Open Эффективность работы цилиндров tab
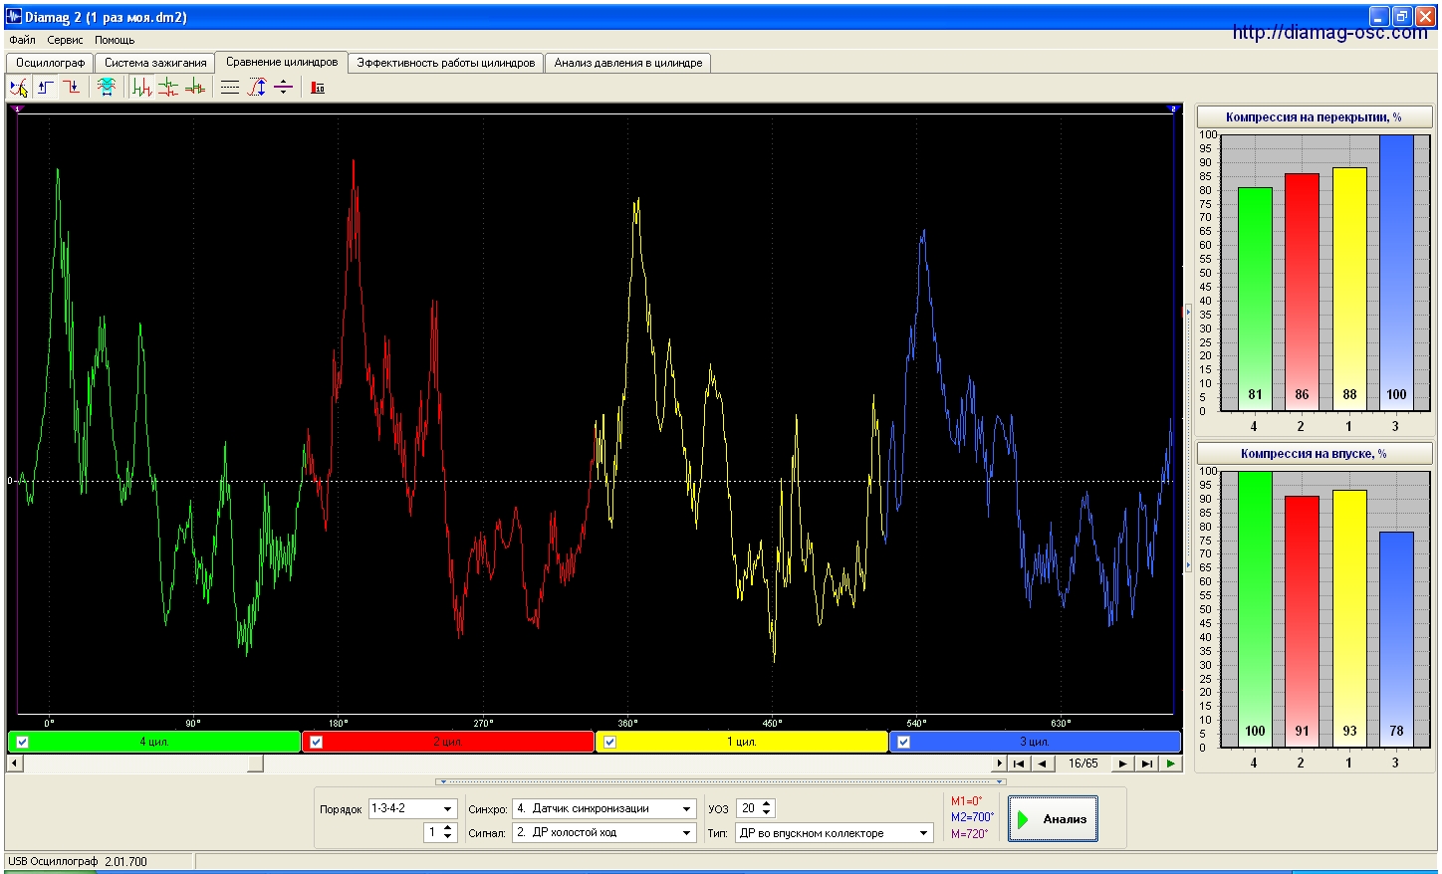 [446, 63]
